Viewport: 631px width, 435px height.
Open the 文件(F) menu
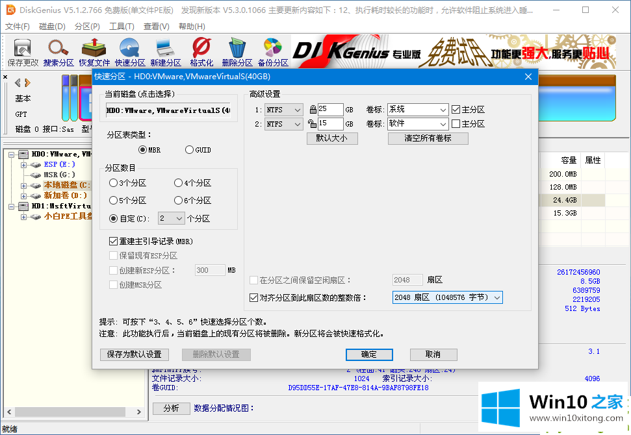18,27
